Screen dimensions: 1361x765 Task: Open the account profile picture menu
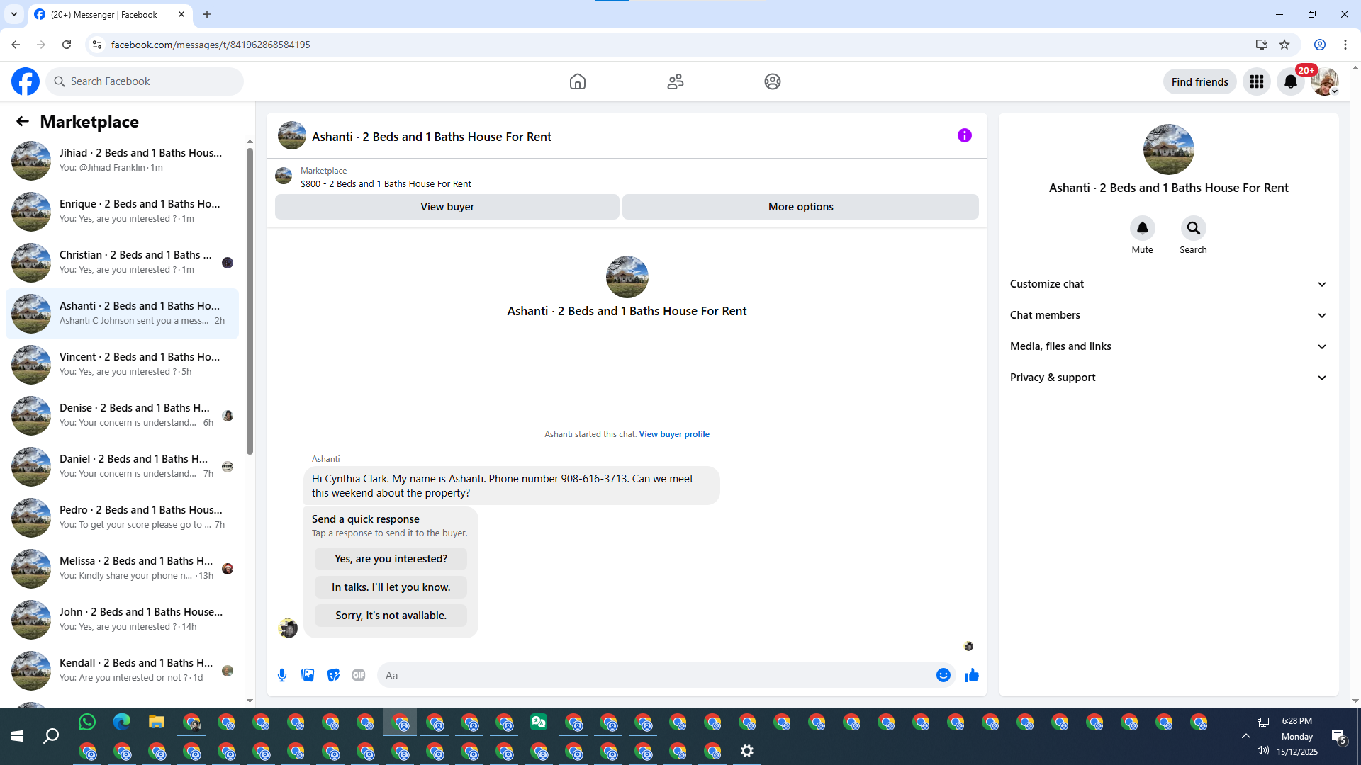coord(1324,81)
